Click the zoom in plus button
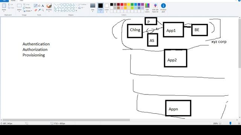Screen dimensions: 241x135 click(239, 123)
